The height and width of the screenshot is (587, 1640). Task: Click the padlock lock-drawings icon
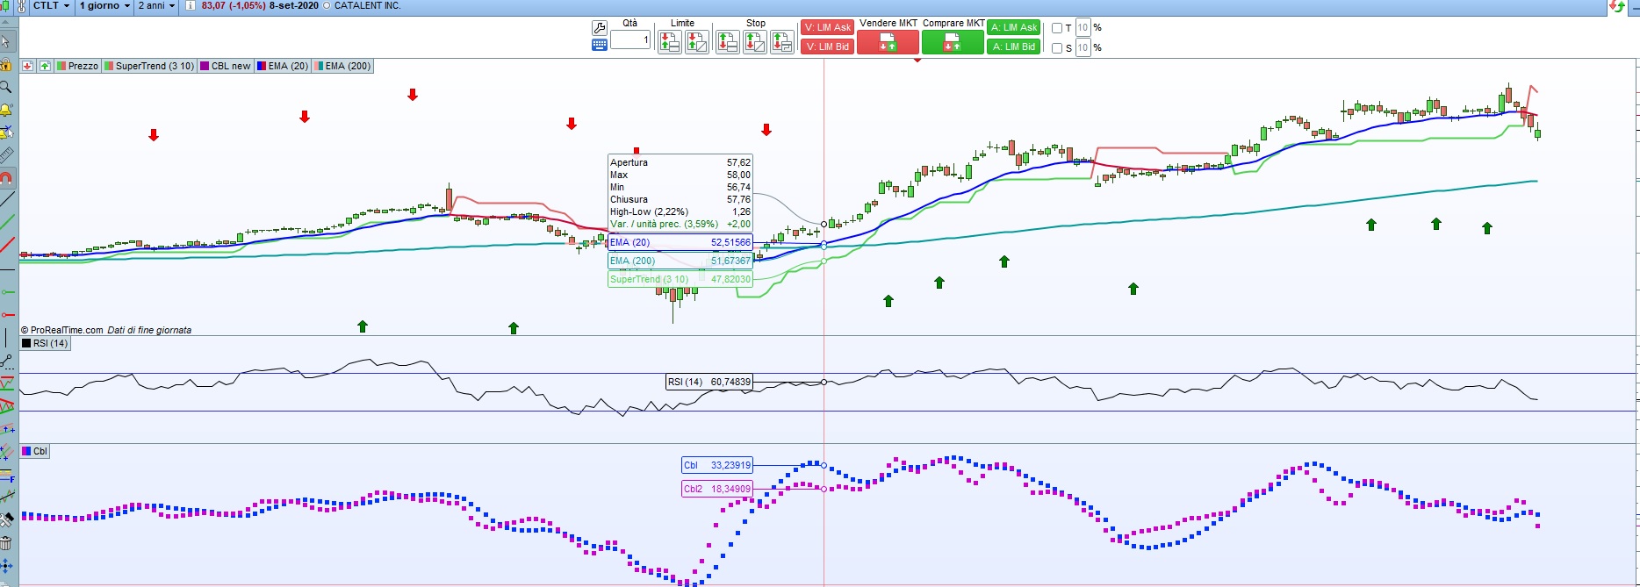pyautogui.click(x=6, y=64)
